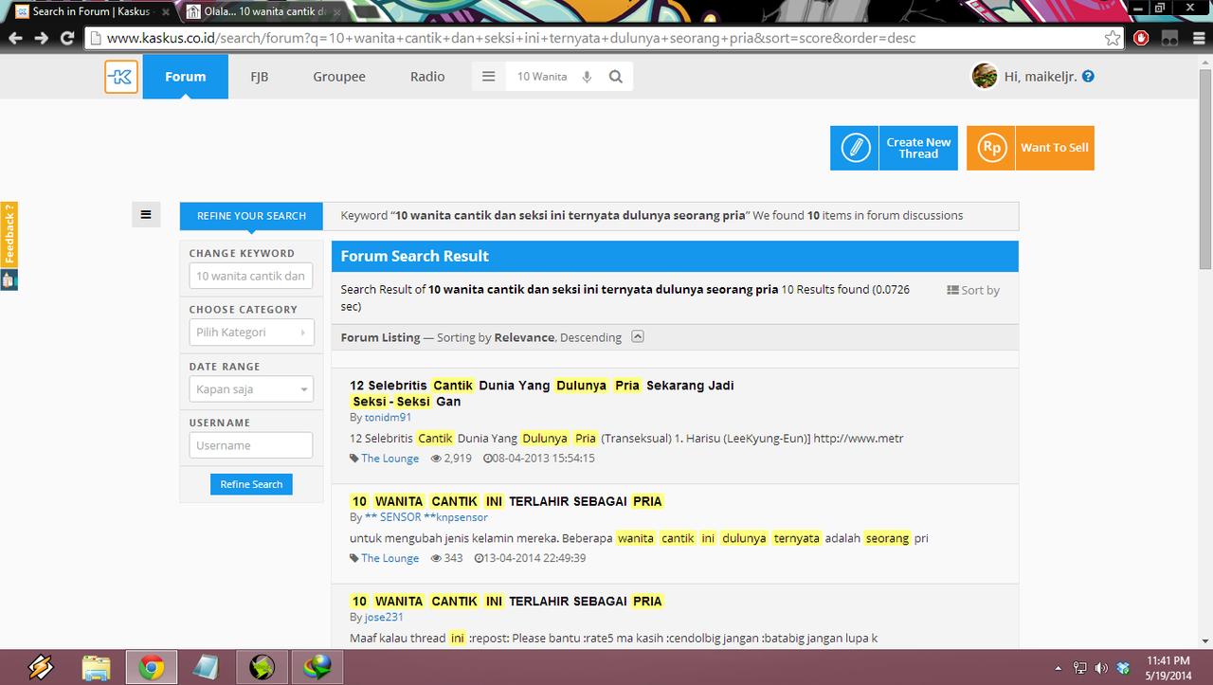Open Internet Download Manager taskbar icon

317,667
